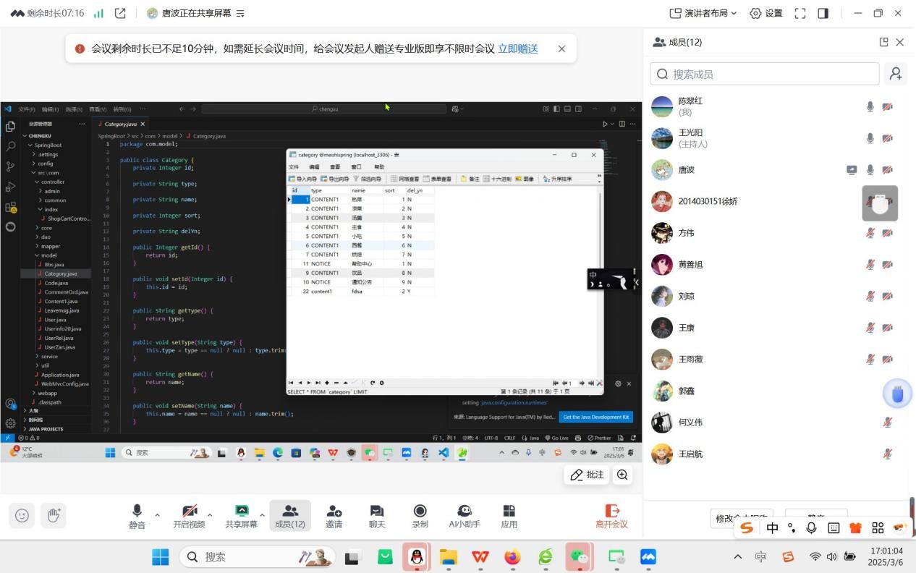Select the 成员(12) toolbar item
Image resolution: width=916 pixels, height=573 pixels.
289,516
